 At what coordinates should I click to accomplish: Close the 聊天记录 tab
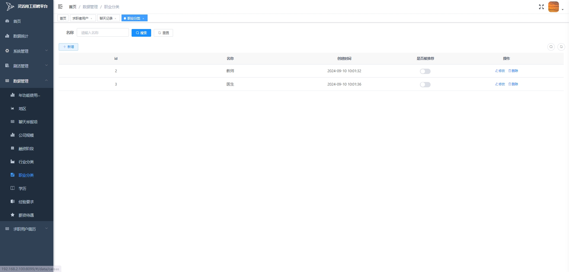[x=116, y=19]
